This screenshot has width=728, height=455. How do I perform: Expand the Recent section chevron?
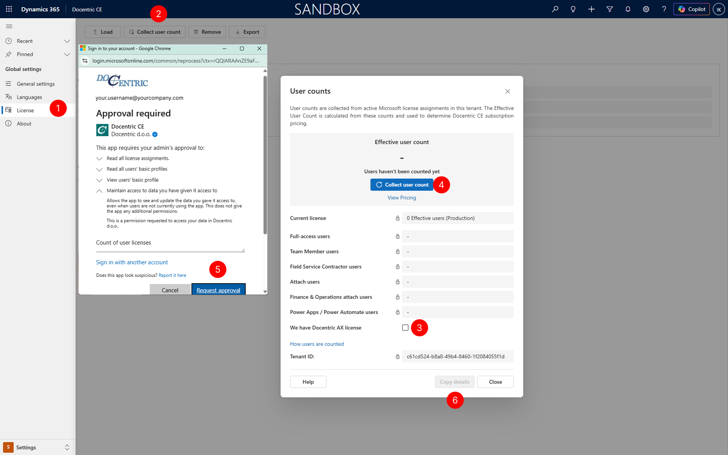[x=67, y=41]
